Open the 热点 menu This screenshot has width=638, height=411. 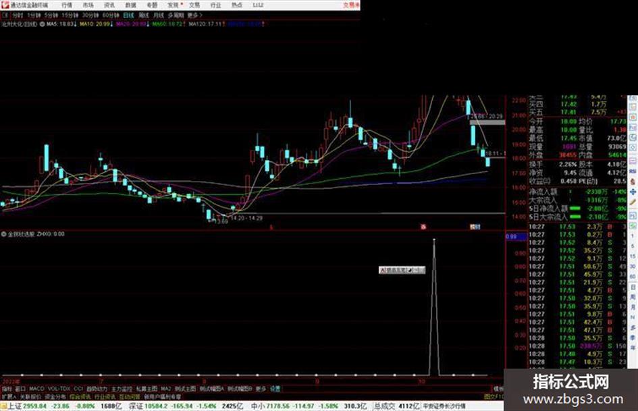[x=237, y=5]
